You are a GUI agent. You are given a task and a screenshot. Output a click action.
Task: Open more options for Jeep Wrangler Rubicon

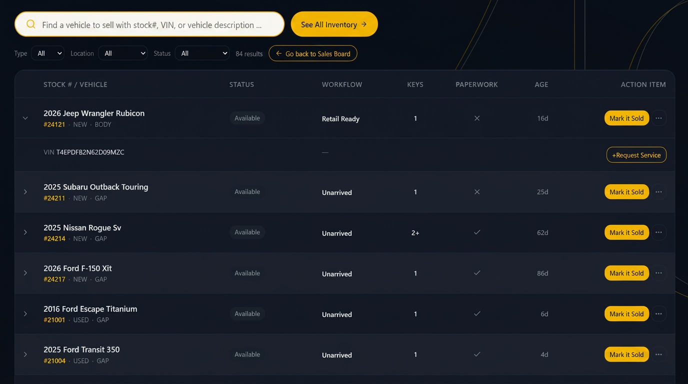[x=658, y=118]
